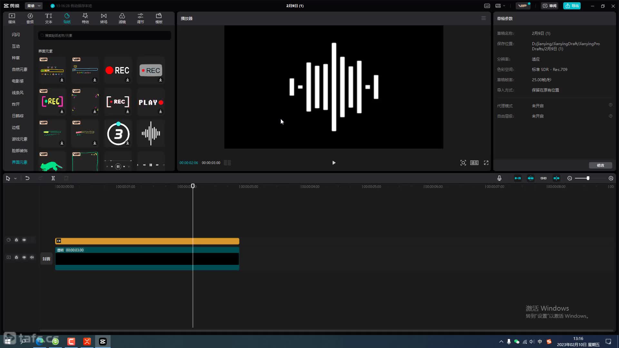Viewport: 619px width, 348px height.
Task: Zoom out the timeline
Action: (x=570, y=178)
